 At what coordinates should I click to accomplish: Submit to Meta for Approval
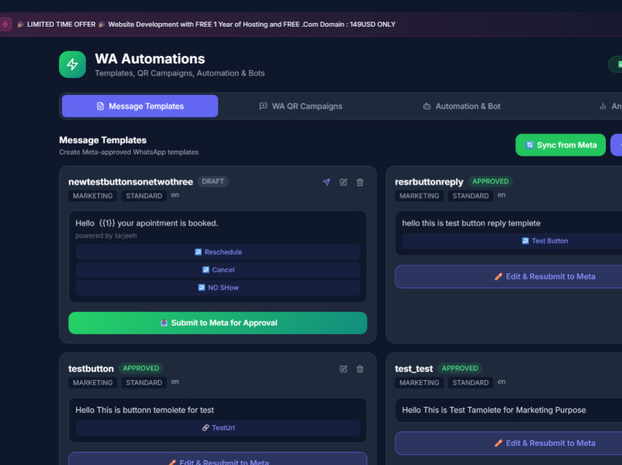point(218,323)
